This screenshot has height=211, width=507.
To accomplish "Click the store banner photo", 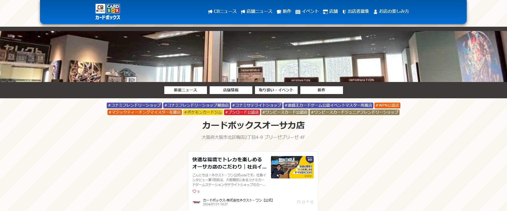I will 253,56.
